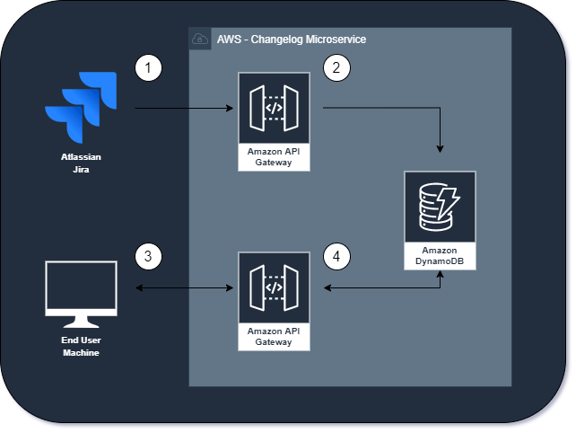
Task: Click the 'End User Machine' text label
Action: [x=81, y=347]
